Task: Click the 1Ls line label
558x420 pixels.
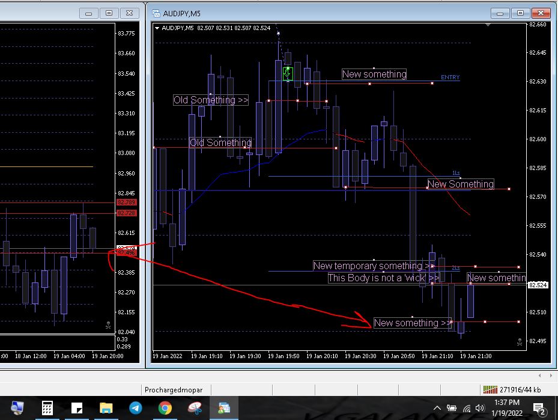Action: click(456, 173)
